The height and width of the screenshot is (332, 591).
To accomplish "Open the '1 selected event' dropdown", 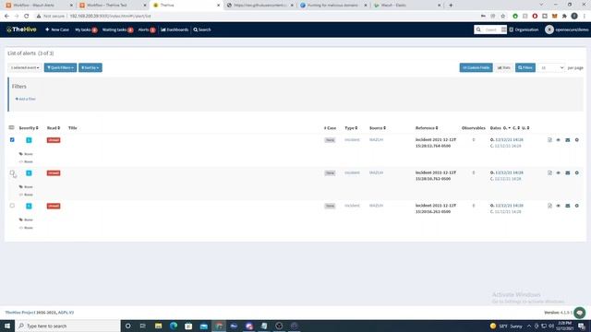I will (25, 67).
